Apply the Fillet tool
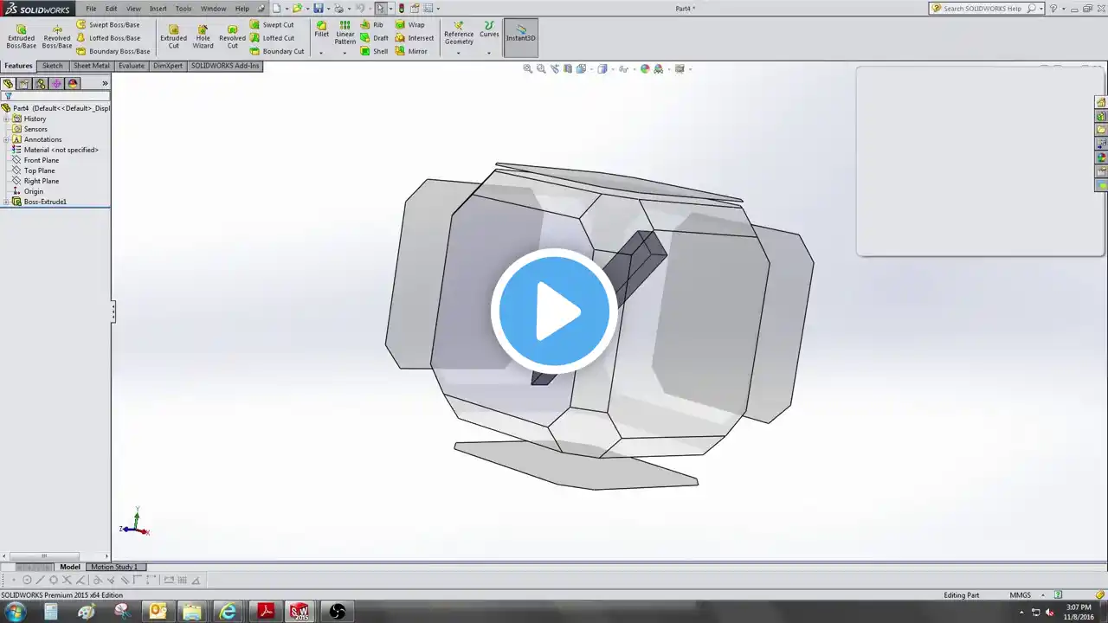The image size is (1108, 623). (321, 29)
